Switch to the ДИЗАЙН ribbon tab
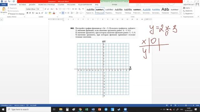This screenshot has width=200, height=112. coord(32,5)
